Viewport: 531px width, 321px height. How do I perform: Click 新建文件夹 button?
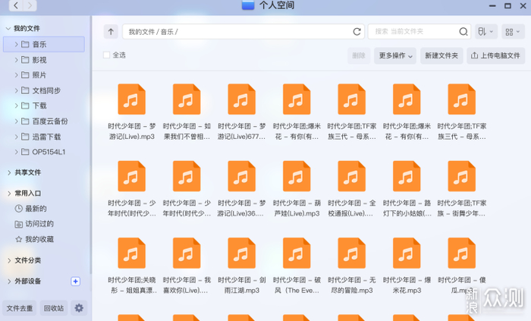click(x=441, y=55)
